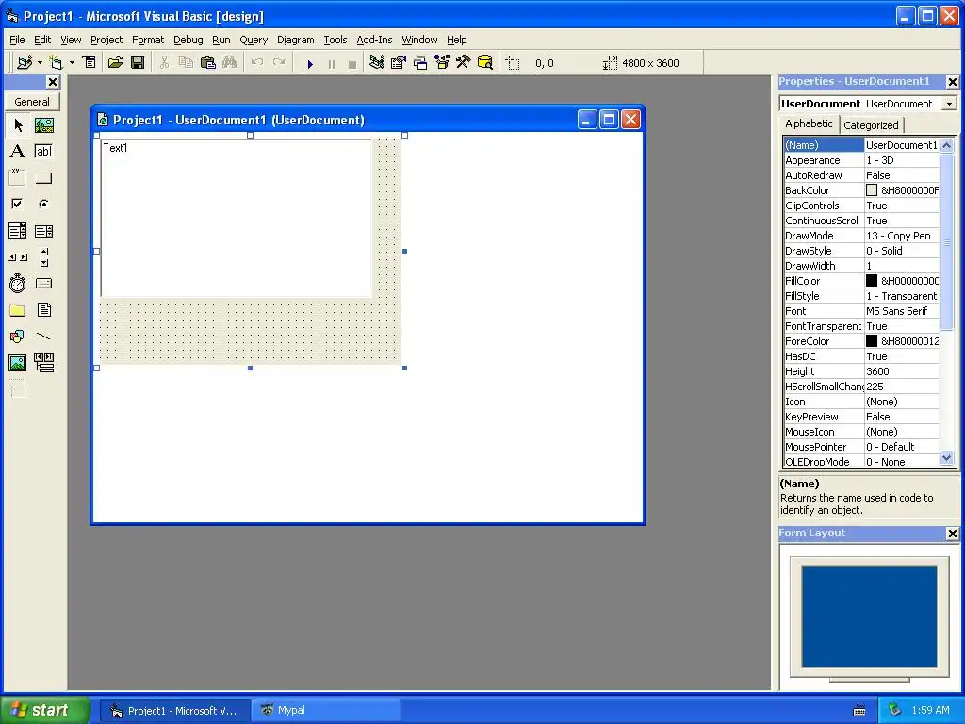The height and width of the screenshot is (724, 965).
Task: Select the DrawMode property row
Action: tap(861, 236)
